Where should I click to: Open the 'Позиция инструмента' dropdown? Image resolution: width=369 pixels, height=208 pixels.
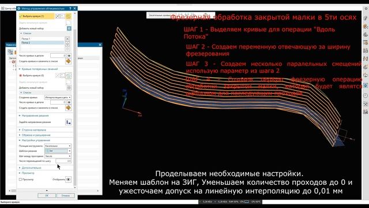(x=58, y=146)
